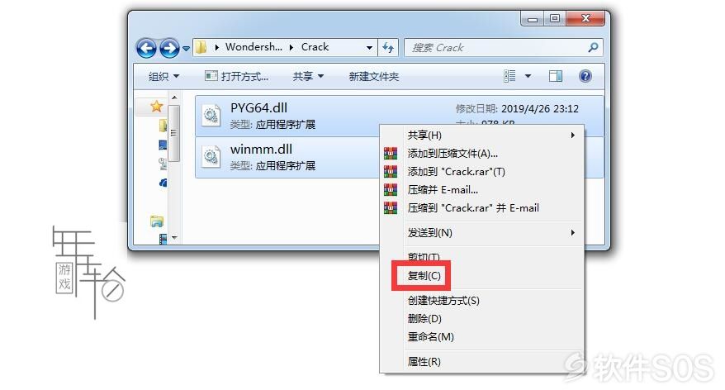Viewport: 725px width, 390px height.
Task: Choose 复制(C) from context menu
Action: coord(424,276)
